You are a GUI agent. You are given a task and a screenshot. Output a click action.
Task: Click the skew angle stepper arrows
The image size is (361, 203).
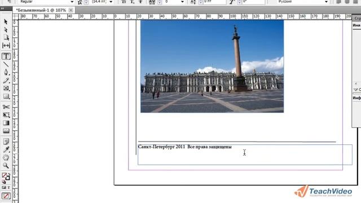coord(240,2)
